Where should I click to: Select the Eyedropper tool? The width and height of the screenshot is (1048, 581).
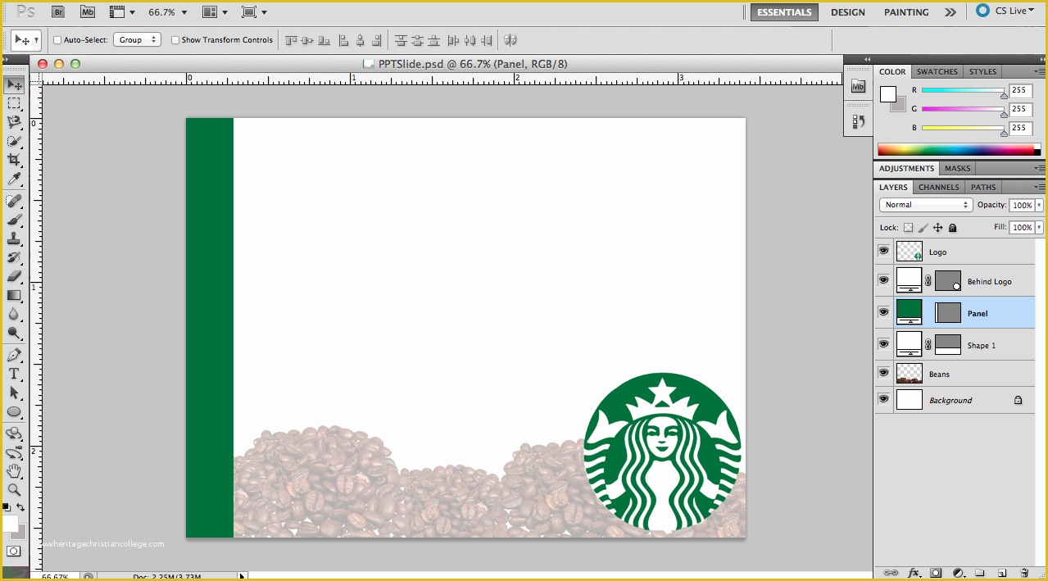pos(14,179)
